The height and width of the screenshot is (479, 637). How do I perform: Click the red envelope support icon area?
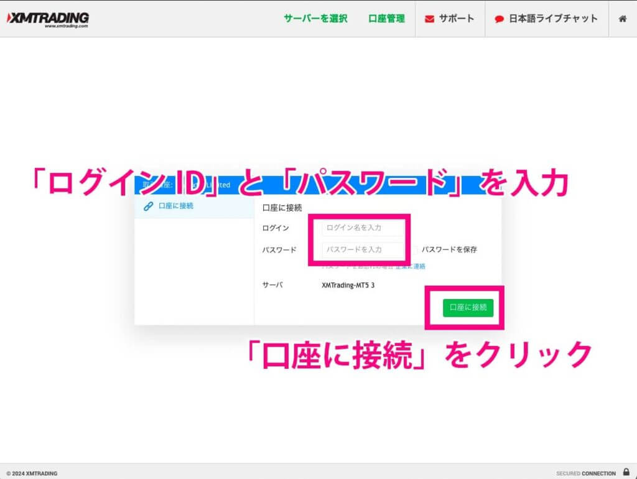(428, 19)
